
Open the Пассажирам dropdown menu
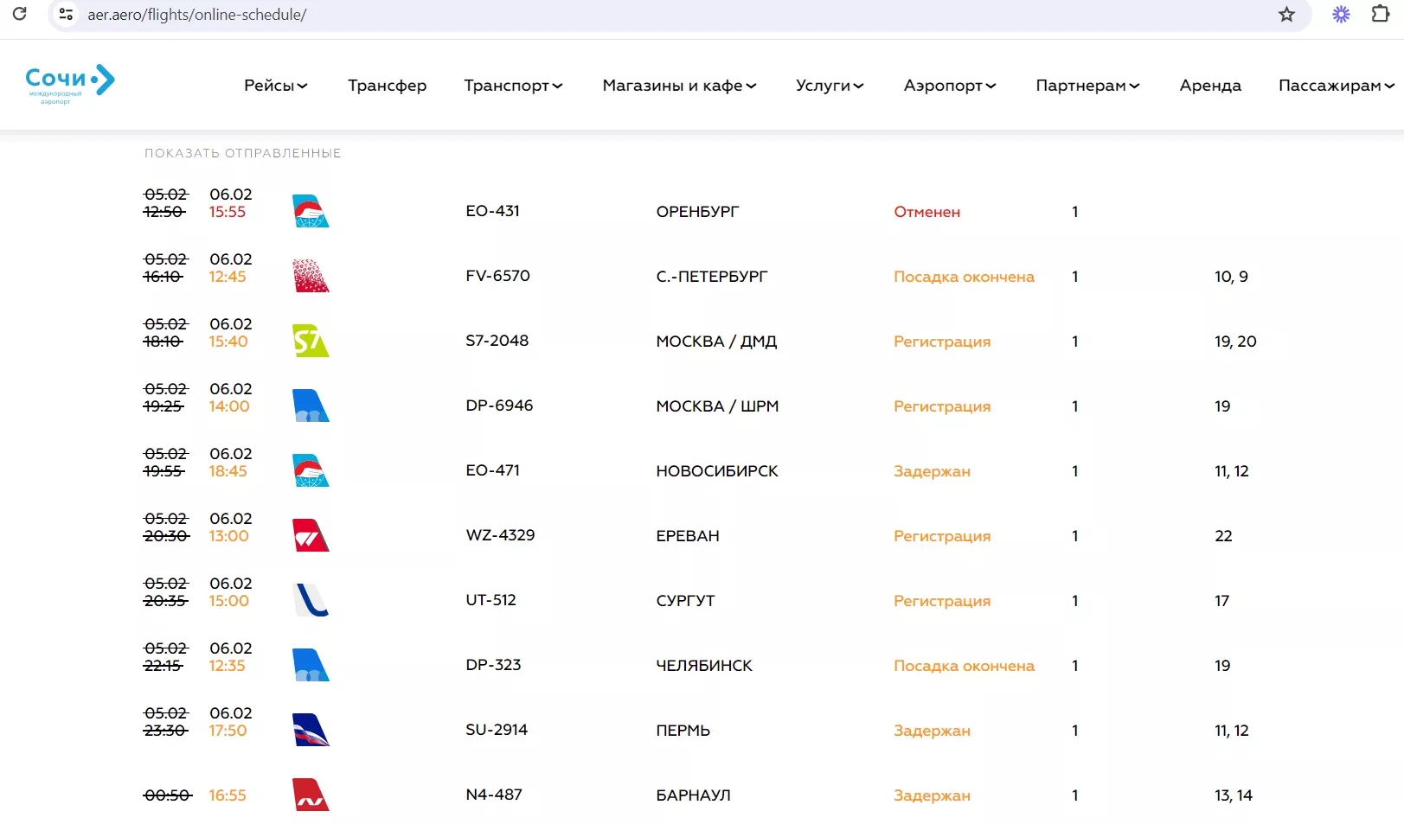coord(1336,85)
